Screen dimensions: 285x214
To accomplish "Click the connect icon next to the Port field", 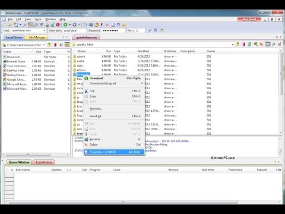I will click(150, 30).
